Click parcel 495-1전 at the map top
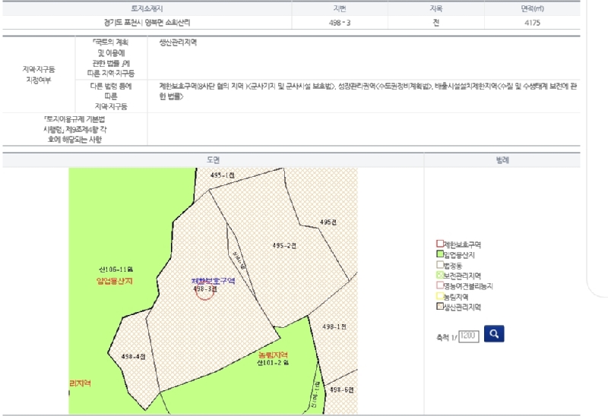This screenshot has height=416, width=608. [223, 175]
